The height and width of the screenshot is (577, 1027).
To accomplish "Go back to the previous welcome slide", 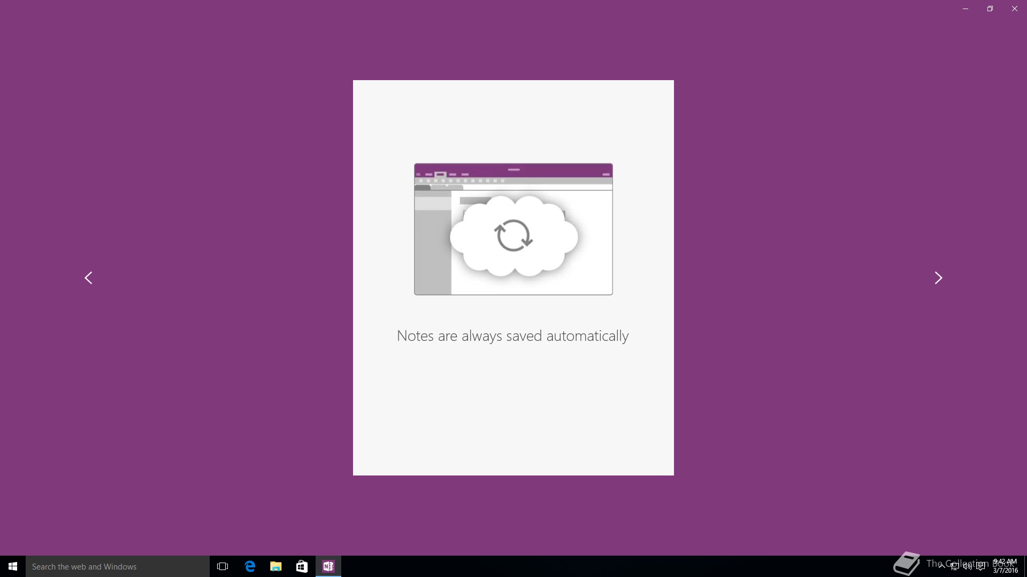I will click(x=88, y=278).
